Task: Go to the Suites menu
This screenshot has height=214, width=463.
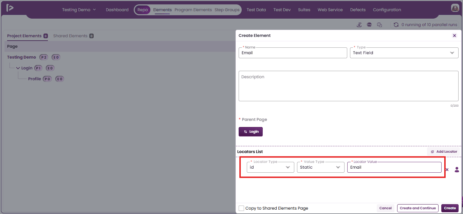Action: point(304,10)
